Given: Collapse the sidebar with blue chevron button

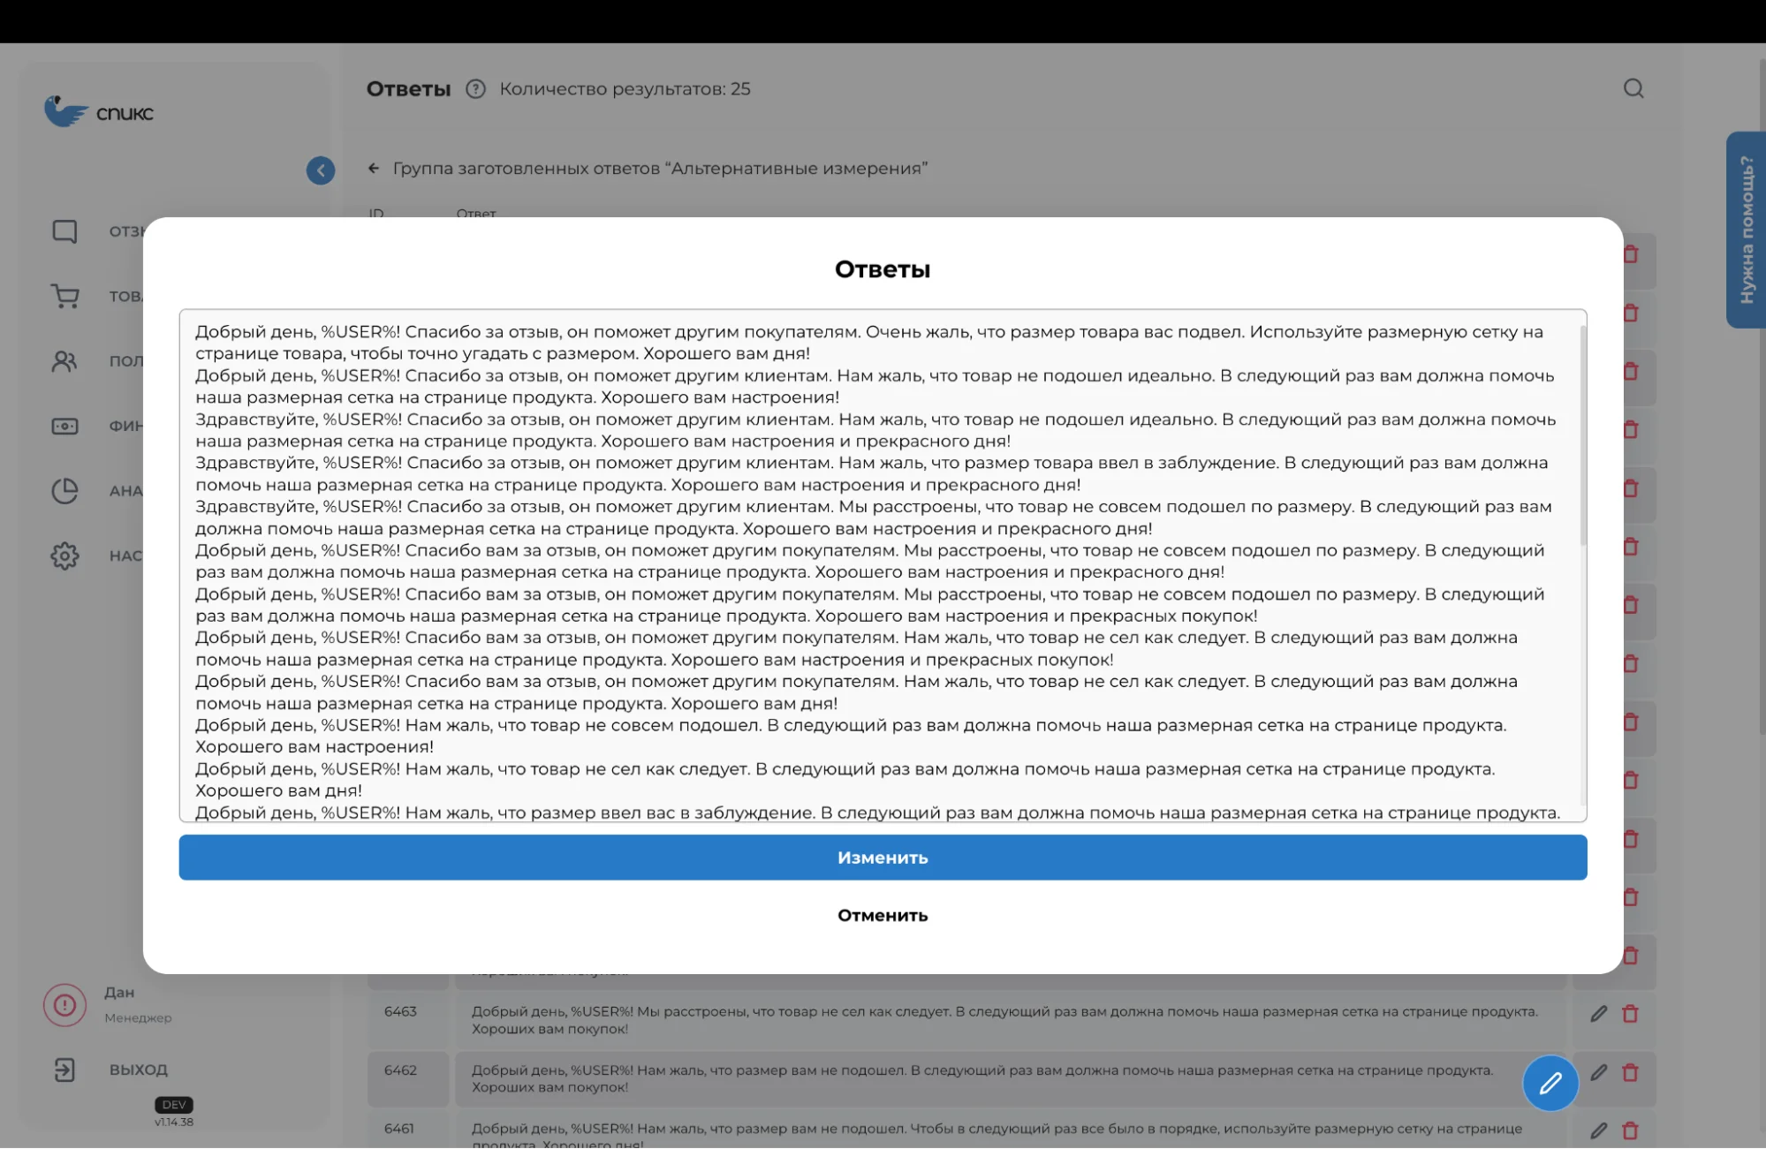Looking at the screenshot, I should [321, 170].
